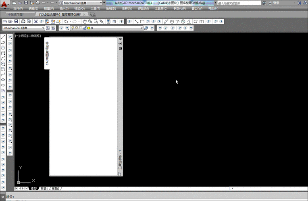Select the Ellipse draw tool
Image resolution: width=308 pixels, height=201 pixels.
click(x=3, y=80)
